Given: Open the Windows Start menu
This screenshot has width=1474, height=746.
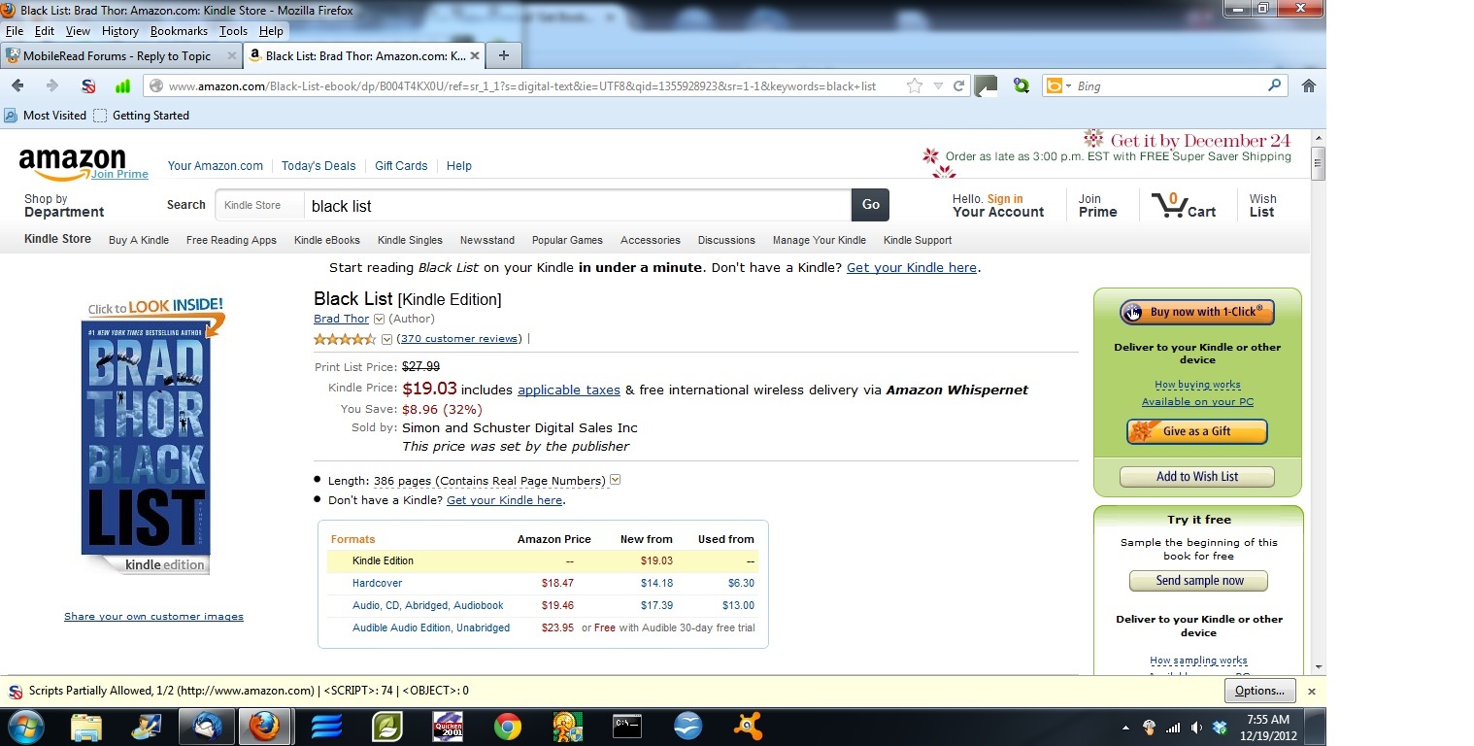Looking at the screenshot, I should pos(24,726).
